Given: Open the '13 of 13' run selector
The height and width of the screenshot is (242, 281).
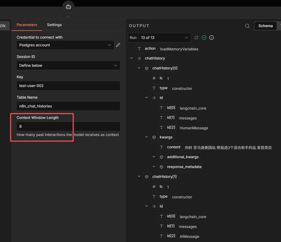Looking at the screenshot, I should click(165, 37).
